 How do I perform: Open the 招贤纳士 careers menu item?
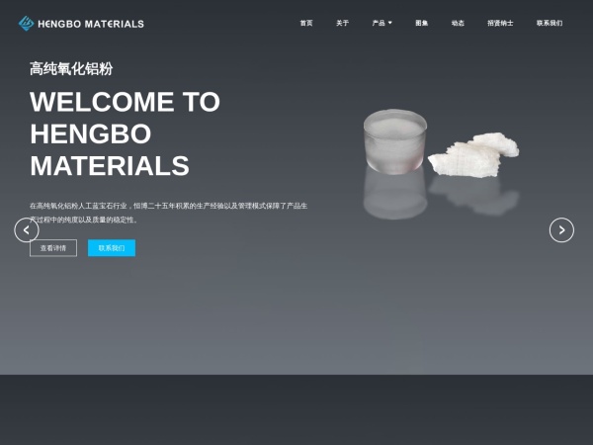(500, 23)
